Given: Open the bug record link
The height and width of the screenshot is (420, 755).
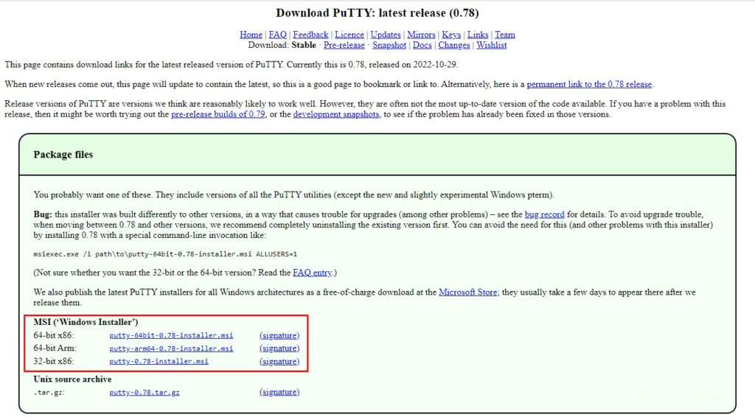Looking at the screenshot, I should tap(544, 214).
